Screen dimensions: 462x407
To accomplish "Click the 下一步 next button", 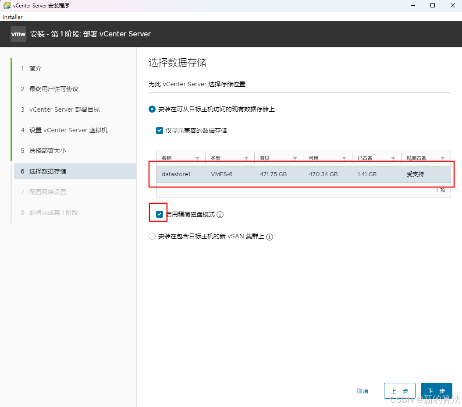I will click(x=437, y=391).
